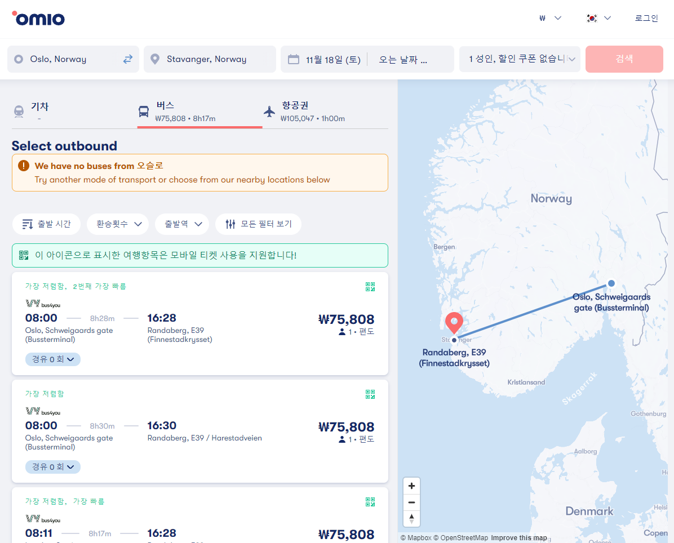This screenshot has width=674, height=543.
Task: Click the 검색 search button
Action: [624, 59]
